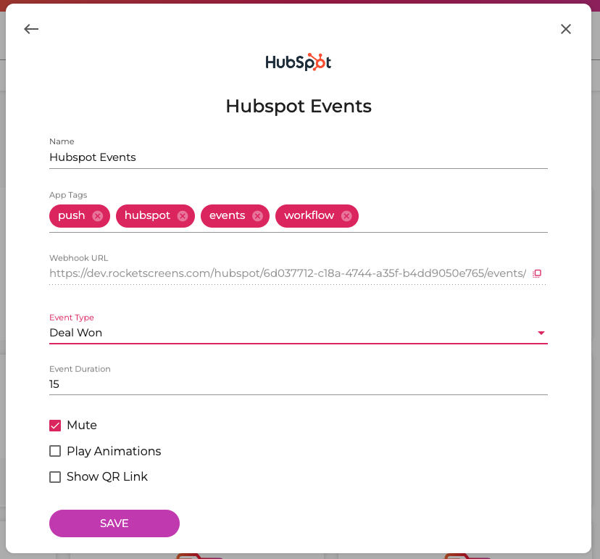Screen dimensions: 600x559
Task: Enable Show QR Link
Action: coord(54,476)
